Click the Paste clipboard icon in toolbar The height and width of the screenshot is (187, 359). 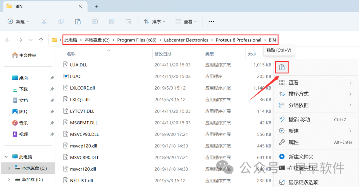tap(78, 22)
